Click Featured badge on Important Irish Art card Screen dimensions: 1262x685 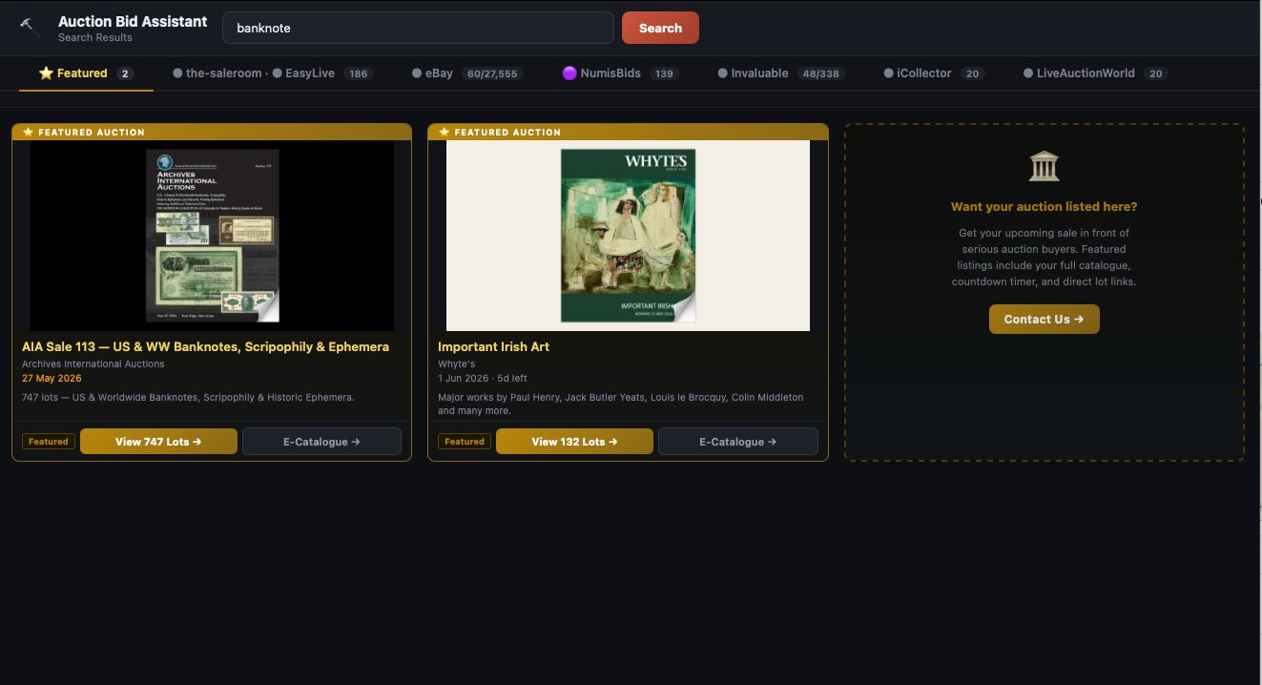(465, 442)
